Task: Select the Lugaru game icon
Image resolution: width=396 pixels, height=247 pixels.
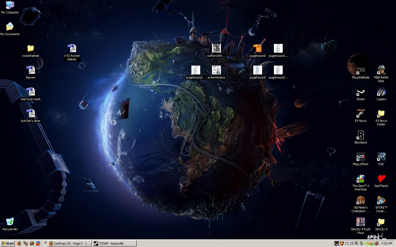Action: click(381, 94)
